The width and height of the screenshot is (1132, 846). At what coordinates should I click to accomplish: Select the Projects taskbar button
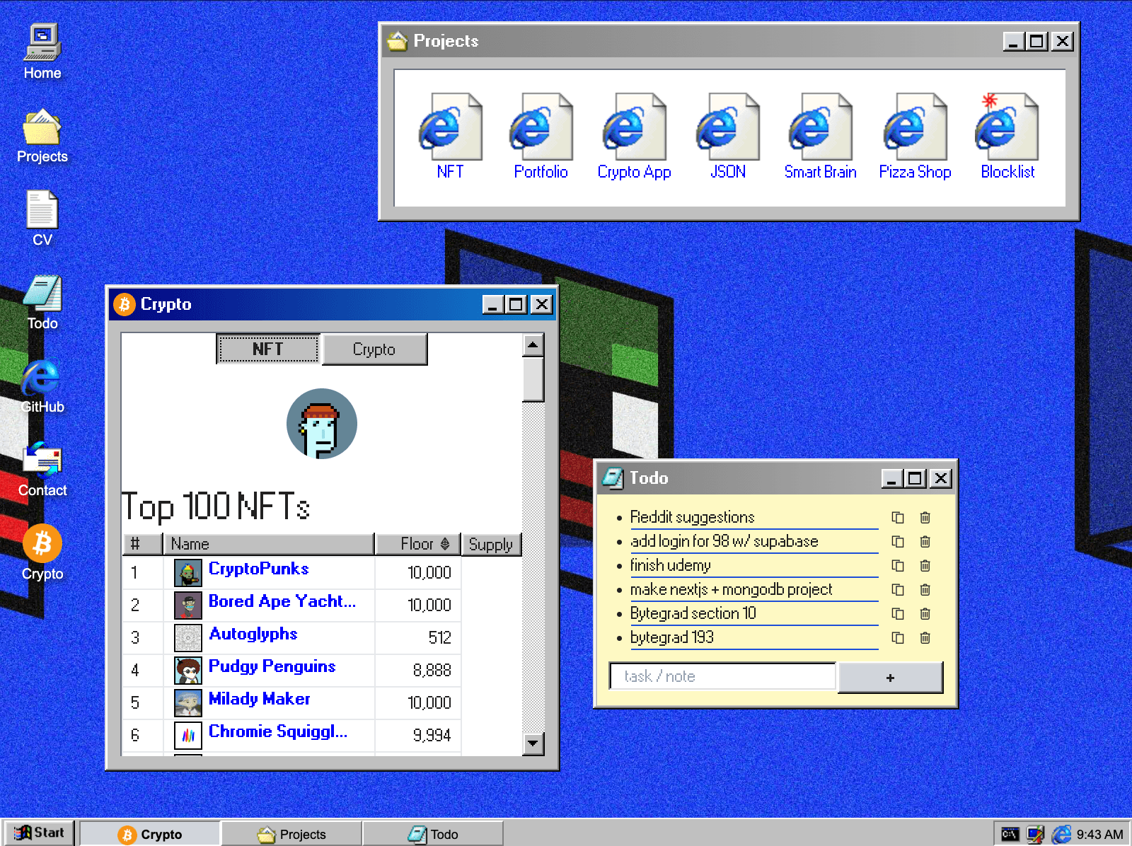[292, 834]
